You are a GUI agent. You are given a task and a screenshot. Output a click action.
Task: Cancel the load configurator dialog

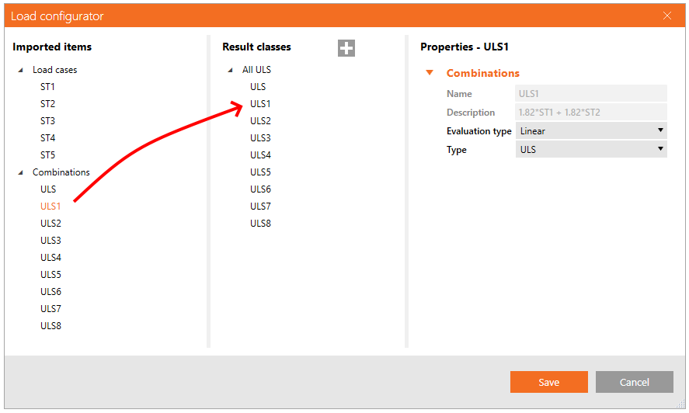pyautogui.click(x=634, y=382)
